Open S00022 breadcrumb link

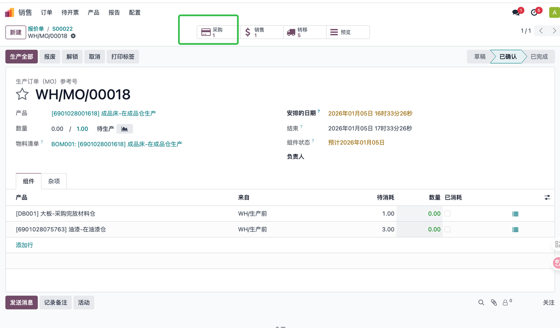(63, 29)
